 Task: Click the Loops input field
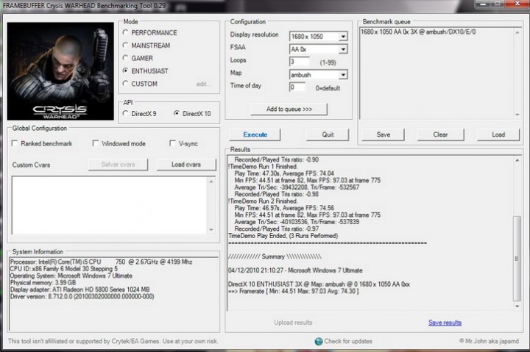pos(299,62)
